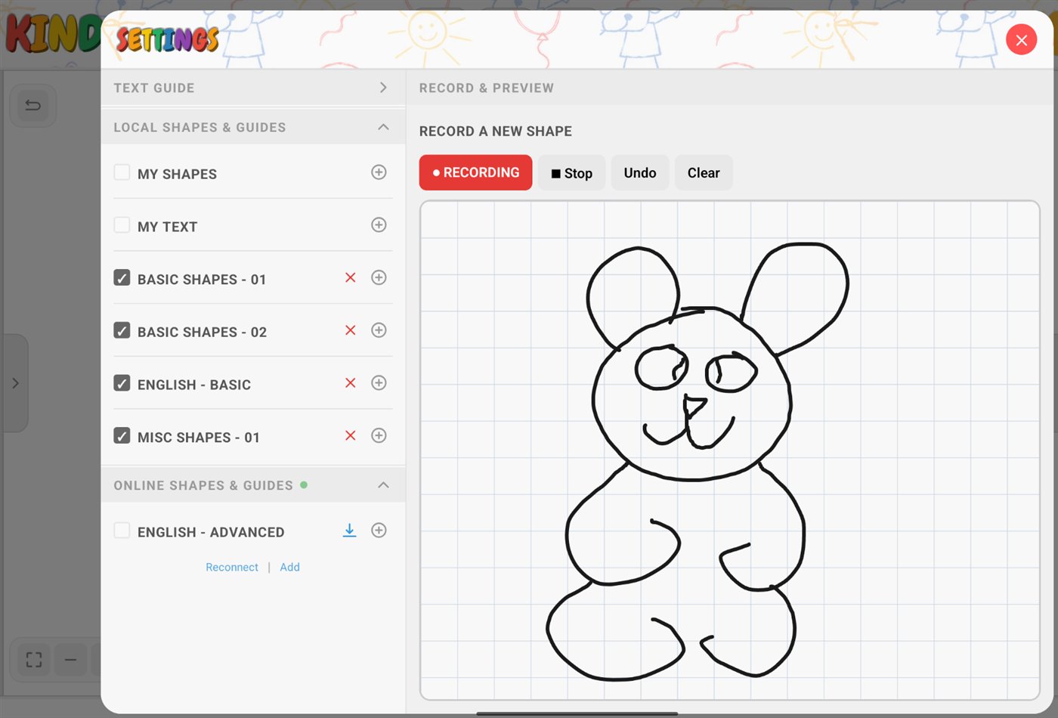Image resolution: width=1058 pixels, height=718 pixels.
Task: Click the plus icon for MISC SHAPES - 01
Action: coord(379,435)
